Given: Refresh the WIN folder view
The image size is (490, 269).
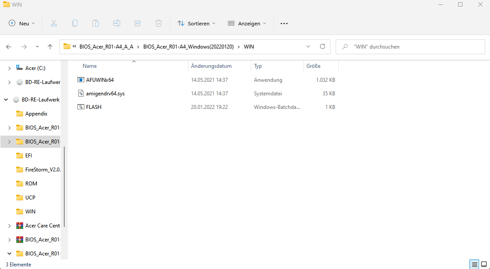Looking at the screenshot, I should click(x=323, y=47).
